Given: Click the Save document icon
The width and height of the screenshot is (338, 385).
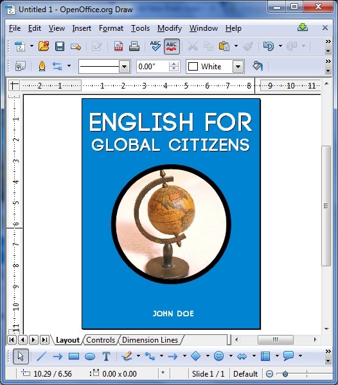Looking at the screenshot, I should (x=60, y=46).
